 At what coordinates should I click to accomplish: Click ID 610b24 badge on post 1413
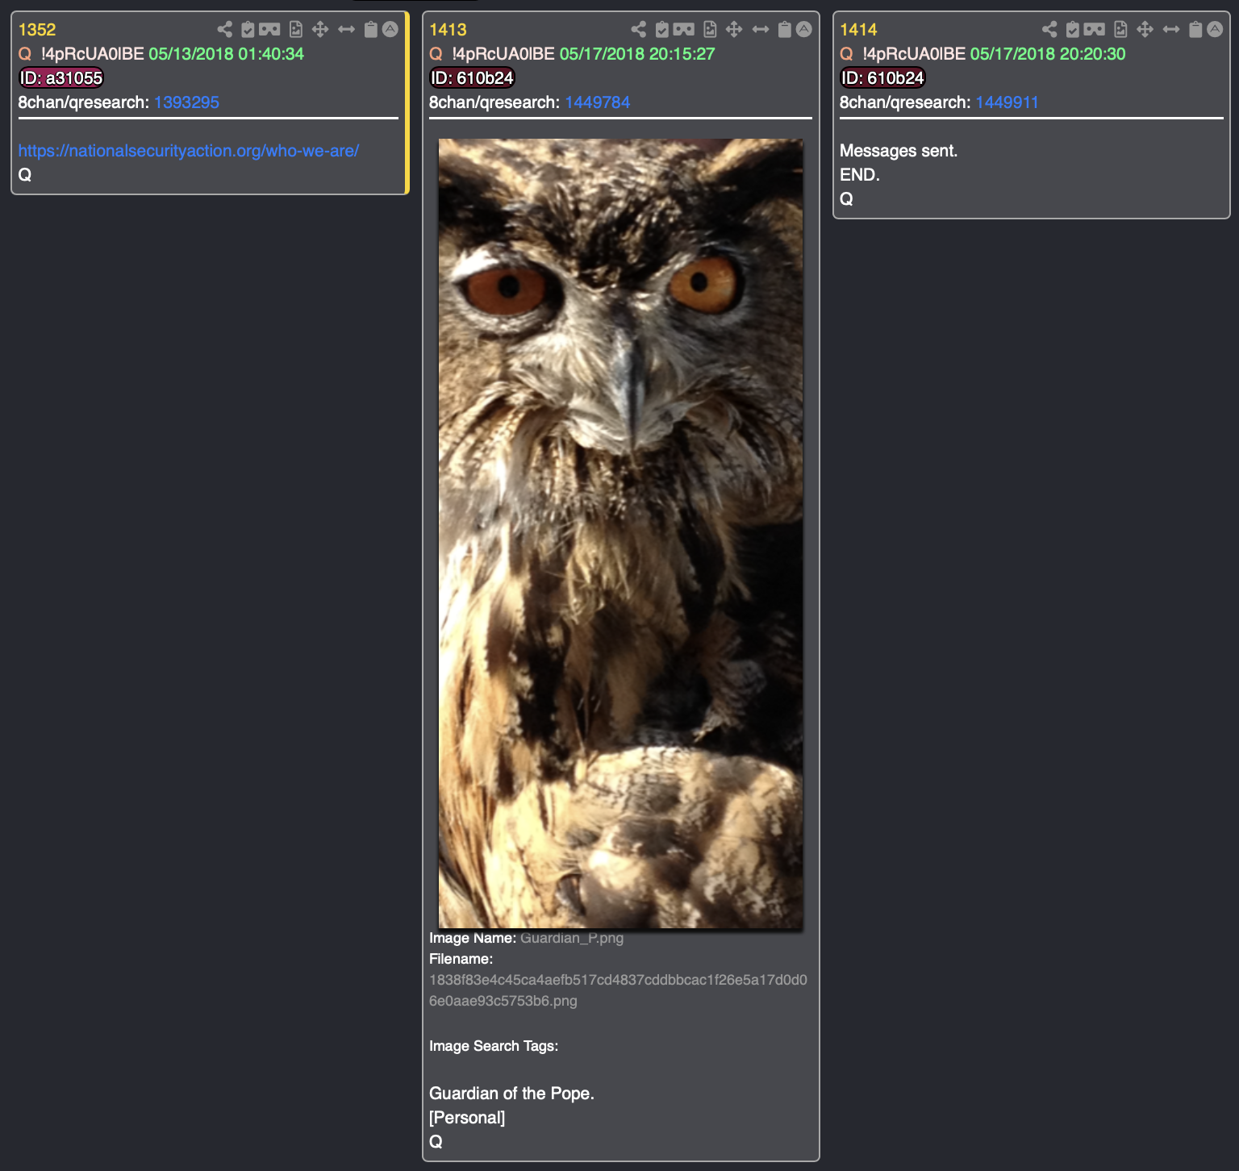click(x=472, y=78)
